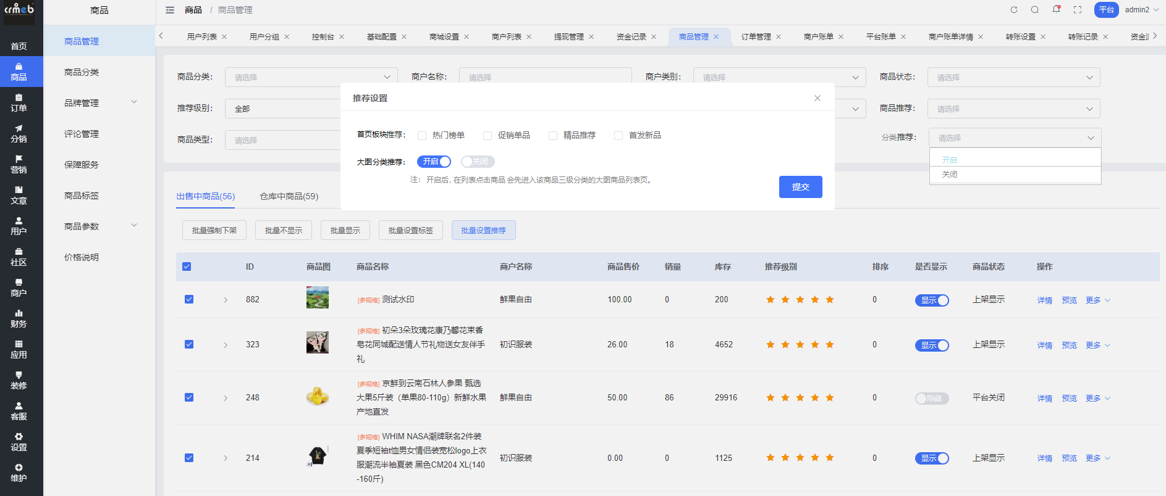The width and height of the screenshot is (1166, 496).
Task: Open 商品分类 in the submenu
Action: pos(82,72)
